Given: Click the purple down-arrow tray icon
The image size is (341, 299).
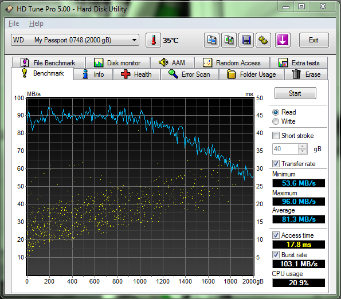Looking at the screenshot, I should [283, 40].
